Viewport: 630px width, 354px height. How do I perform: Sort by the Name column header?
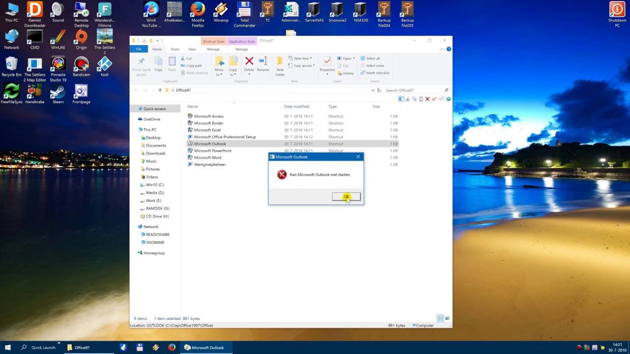[192, 106]
